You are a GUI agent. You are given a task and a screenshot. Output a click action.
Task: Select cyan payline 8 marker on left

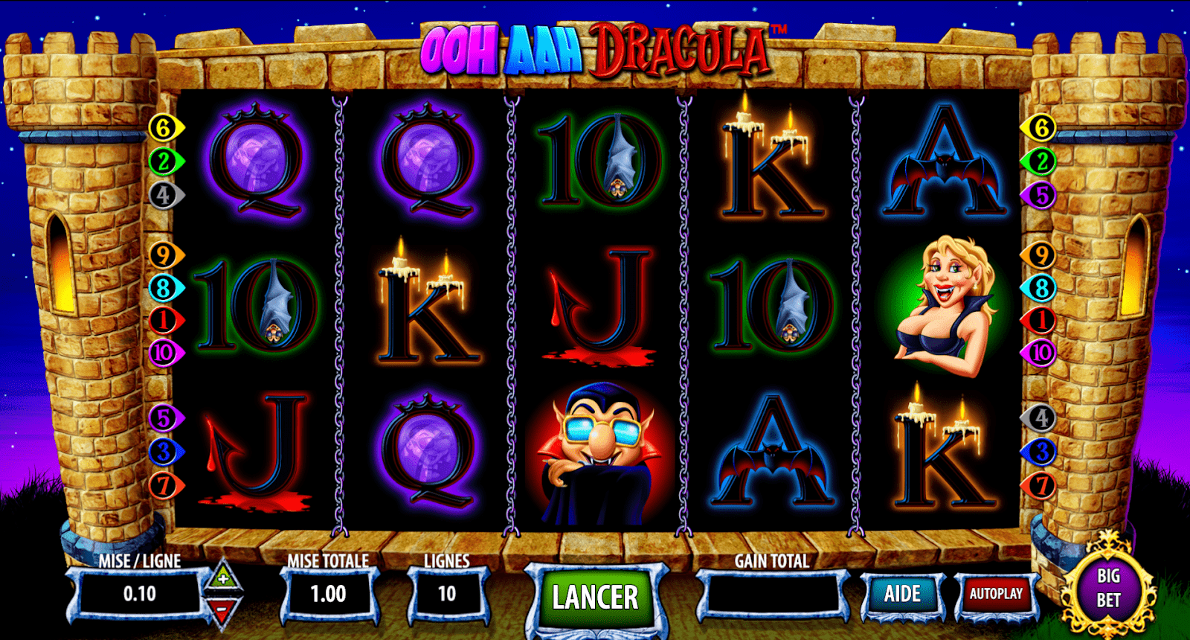click(165, 288)
